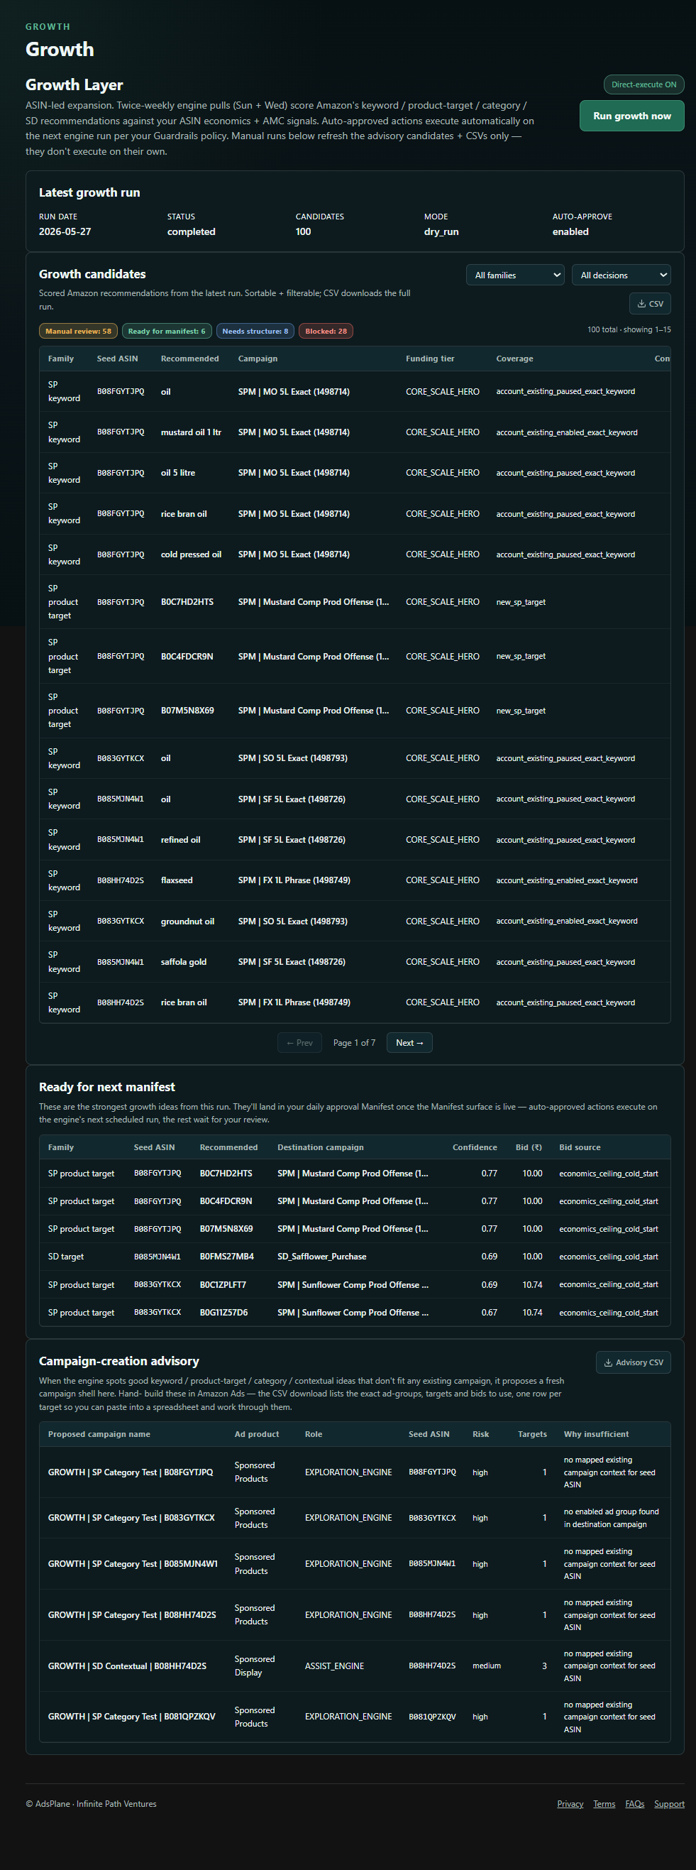Sort manifest table by Confidence header
The image size is (696, 1870).
tap(475, 1147)
